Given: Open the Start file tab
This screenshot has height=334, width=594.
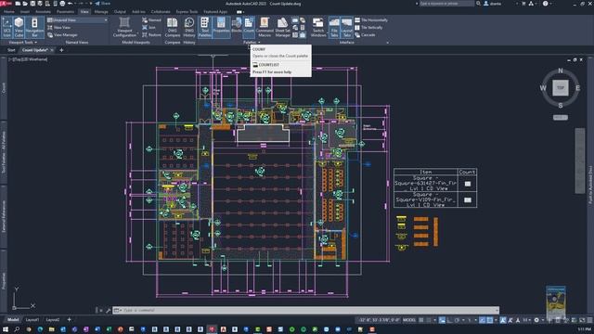Looking at the screenshot, I should click(x=11, y=50).
